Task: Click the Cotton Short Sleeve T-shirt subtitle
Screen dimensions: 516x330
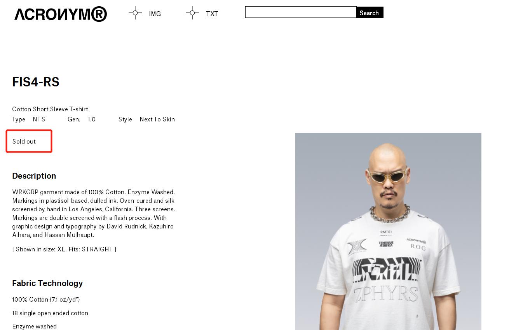Action: [x=50, y=109]
